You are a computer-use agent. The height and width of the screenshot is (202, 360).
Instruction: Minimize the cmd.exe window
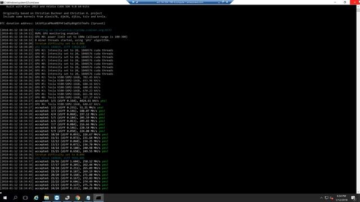335,2
